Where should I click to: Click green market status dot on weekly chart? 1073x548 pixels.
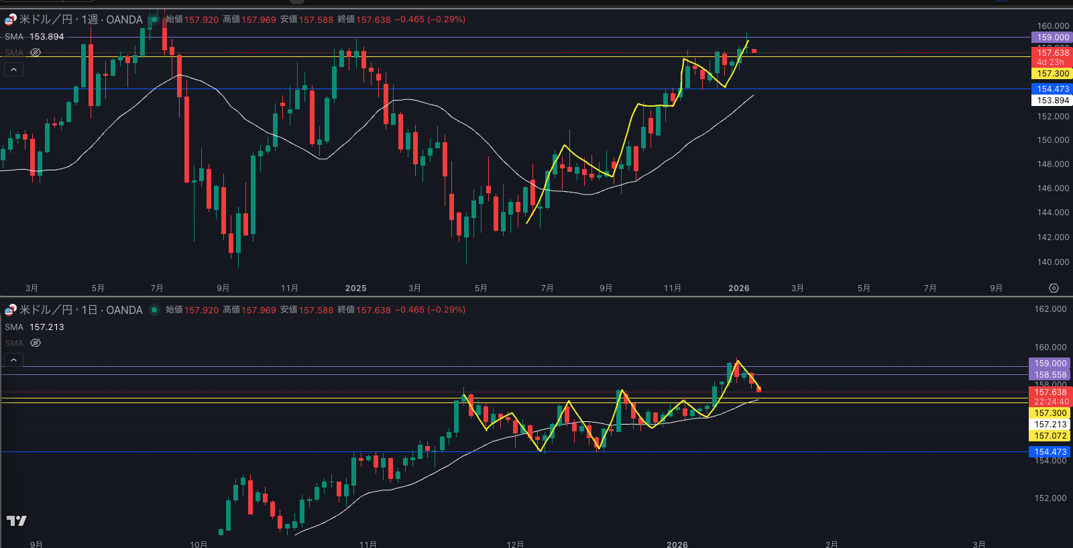[x=154, y=19]
